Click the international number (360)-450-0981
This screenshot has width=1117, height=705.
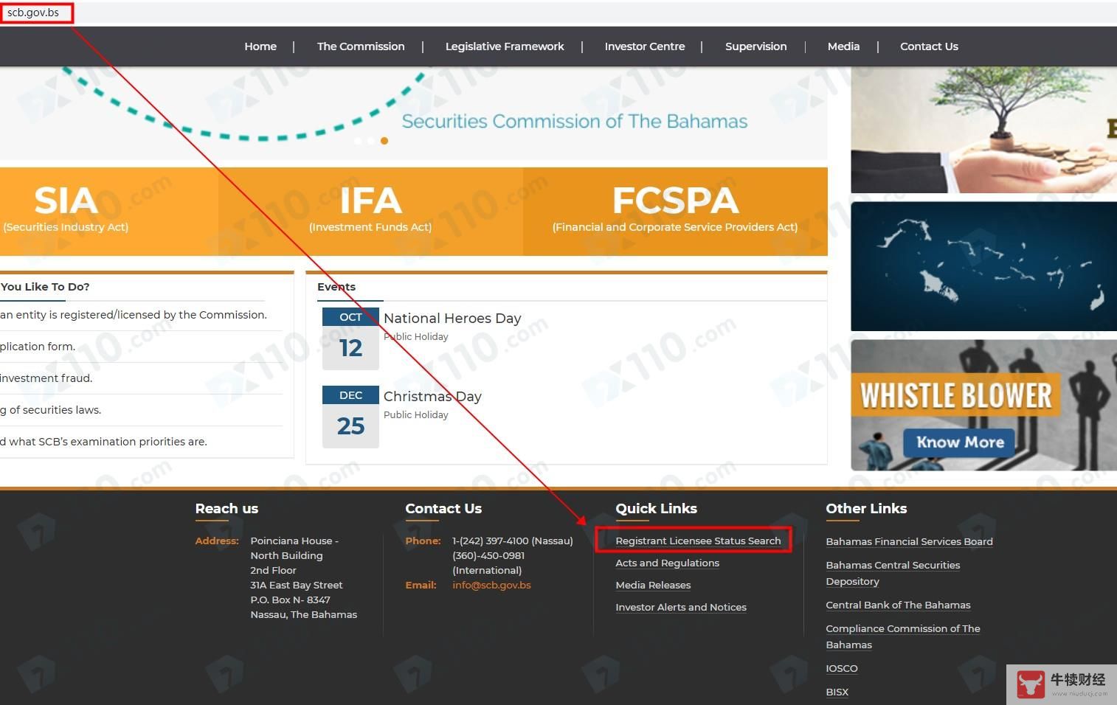488,555
